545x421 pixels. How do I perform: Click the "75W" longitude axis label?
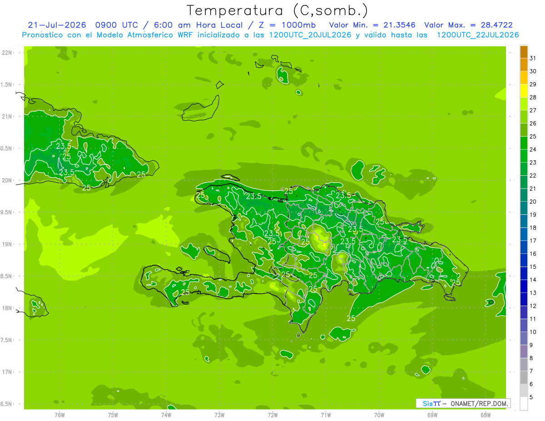pos(113,415)
